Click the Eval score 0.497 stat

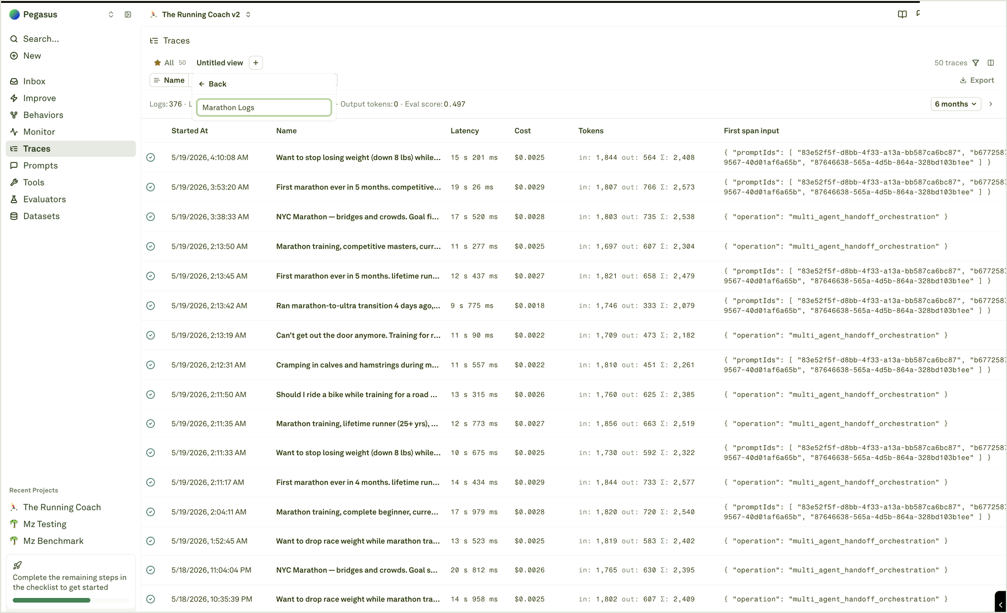point(435,104)
